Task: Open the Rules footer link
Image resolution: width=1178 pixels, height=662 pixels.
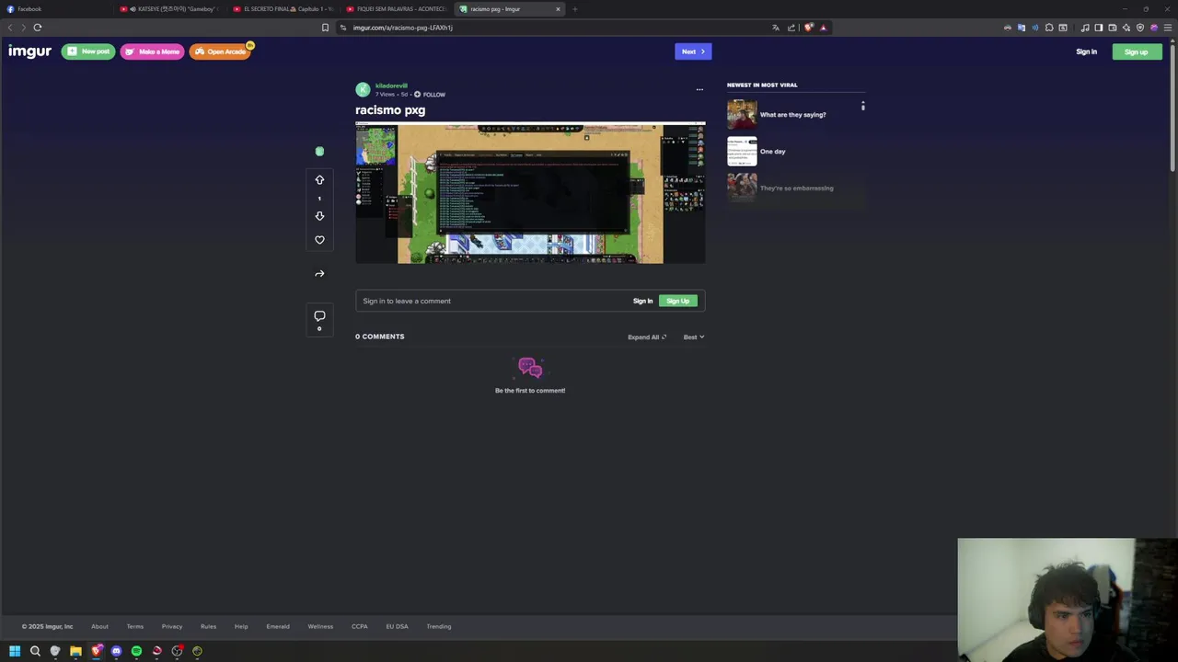Action: pos(208,626)
